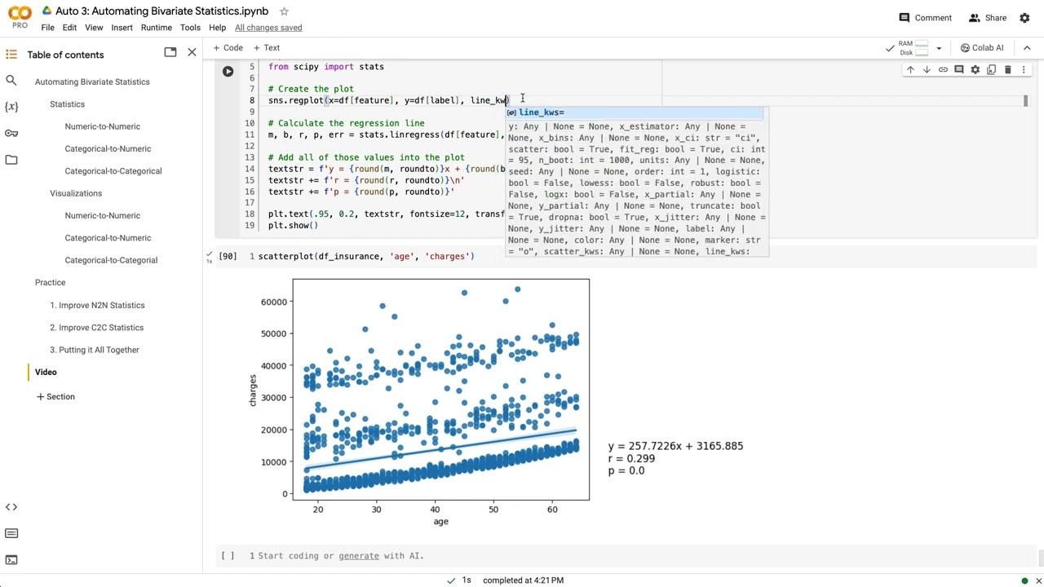Jump to Automating Bivariate Statistics heading

click(92, 82)
